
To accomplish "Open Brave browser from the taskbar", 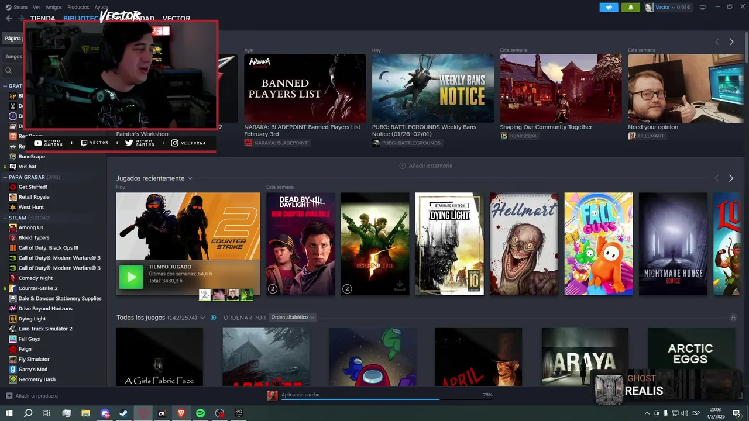I will (181, 413).
